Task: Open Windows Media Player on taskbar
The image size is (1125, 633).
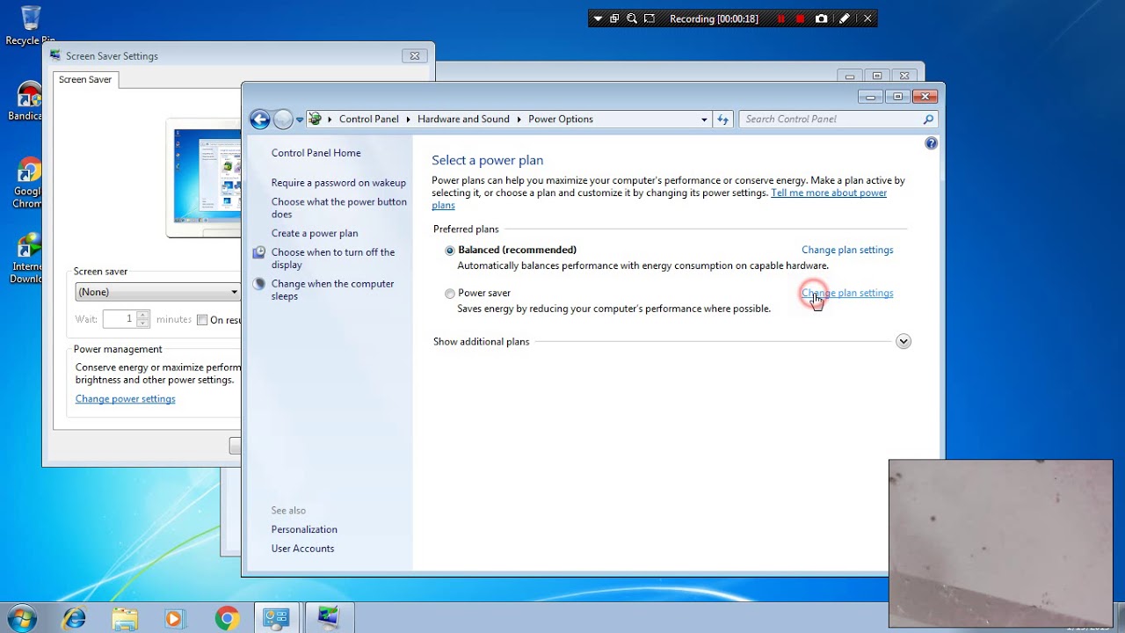Action: click(175, 618)
